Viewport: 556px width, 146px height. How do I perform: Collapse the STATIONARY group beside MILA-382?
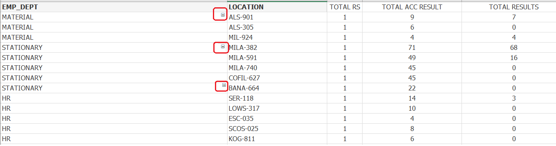pyautogui.click(x=223, y=47)
